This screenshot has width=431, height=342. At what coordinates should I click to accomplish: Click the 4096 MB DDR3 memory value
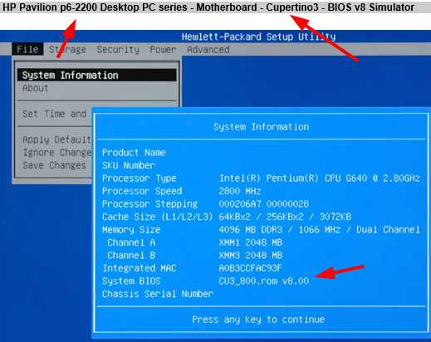320,230
